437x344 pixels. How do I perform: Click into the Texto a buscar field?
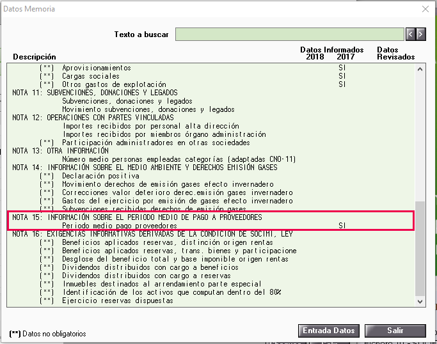290,35
